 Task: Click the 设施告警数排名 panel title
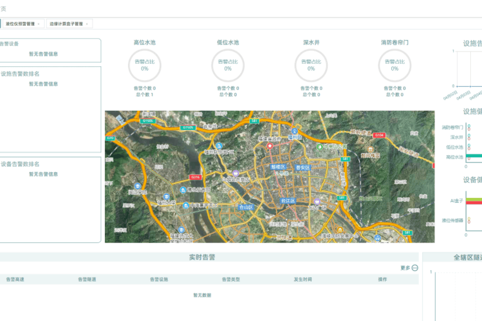[x=20, y=74]
